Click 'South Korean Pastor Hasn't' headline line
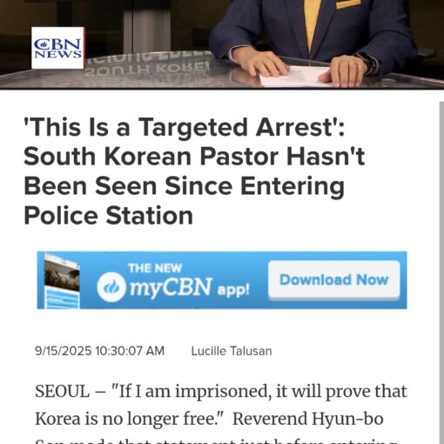 (194, 157)
